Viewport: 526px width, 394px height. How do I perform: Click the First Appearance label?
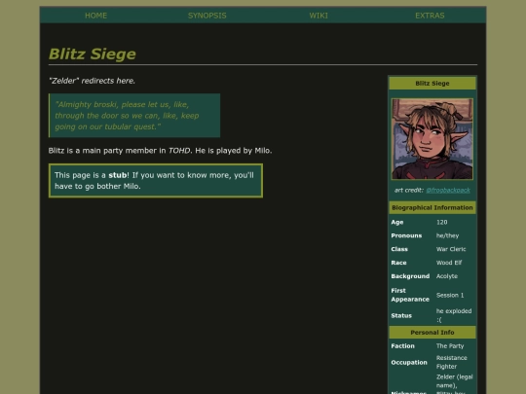coord(410,295)
